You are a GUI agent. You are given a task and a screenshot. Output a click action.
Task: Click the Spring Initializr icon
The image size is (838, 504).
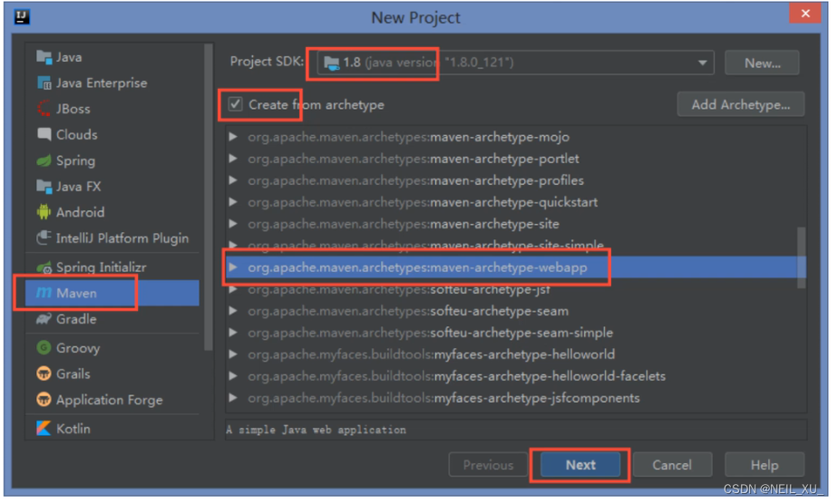[x=44, y=267]
